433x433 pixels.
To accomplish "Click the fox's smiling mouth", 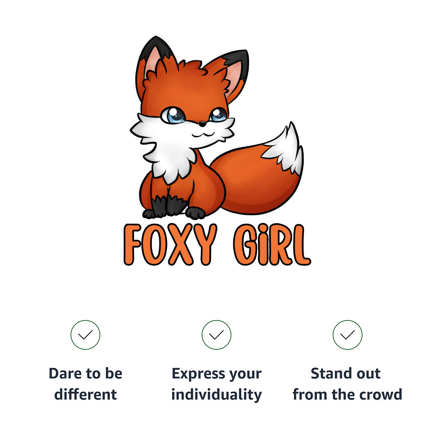I will [203, 135].
